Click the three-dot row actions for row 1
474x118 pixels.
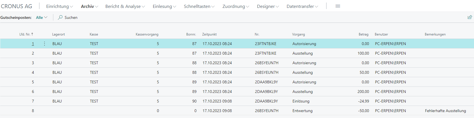(x=45, y=44)
